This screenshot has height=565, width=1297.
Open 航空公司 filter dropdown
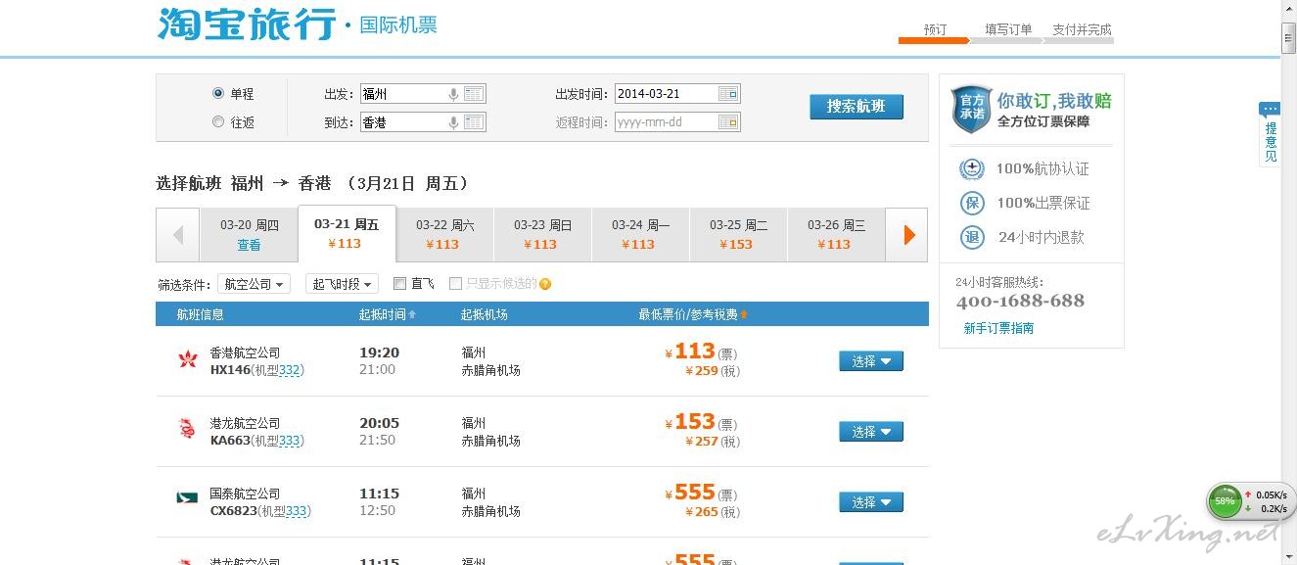pos(255,284)
